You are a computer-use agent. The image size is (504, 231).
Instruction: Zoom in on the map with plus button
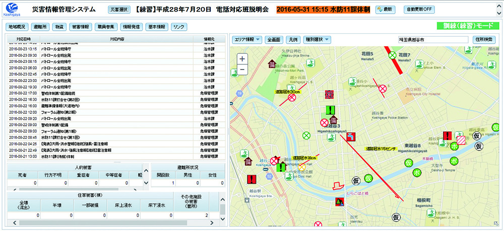pyautogui.click(x=242, y=58)
